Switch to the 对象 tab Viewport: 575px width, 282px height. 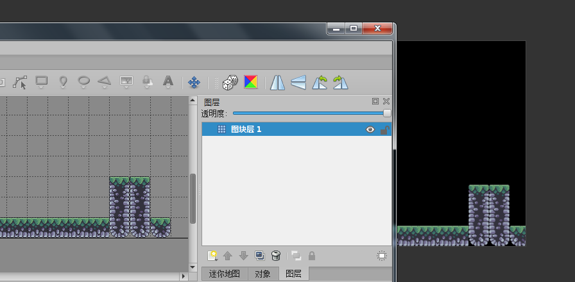(263, 274)
